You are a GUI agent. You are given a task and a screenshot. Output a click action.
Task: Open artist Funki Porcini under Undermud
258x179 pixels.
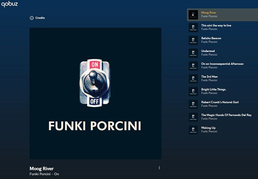pos(209,55)
